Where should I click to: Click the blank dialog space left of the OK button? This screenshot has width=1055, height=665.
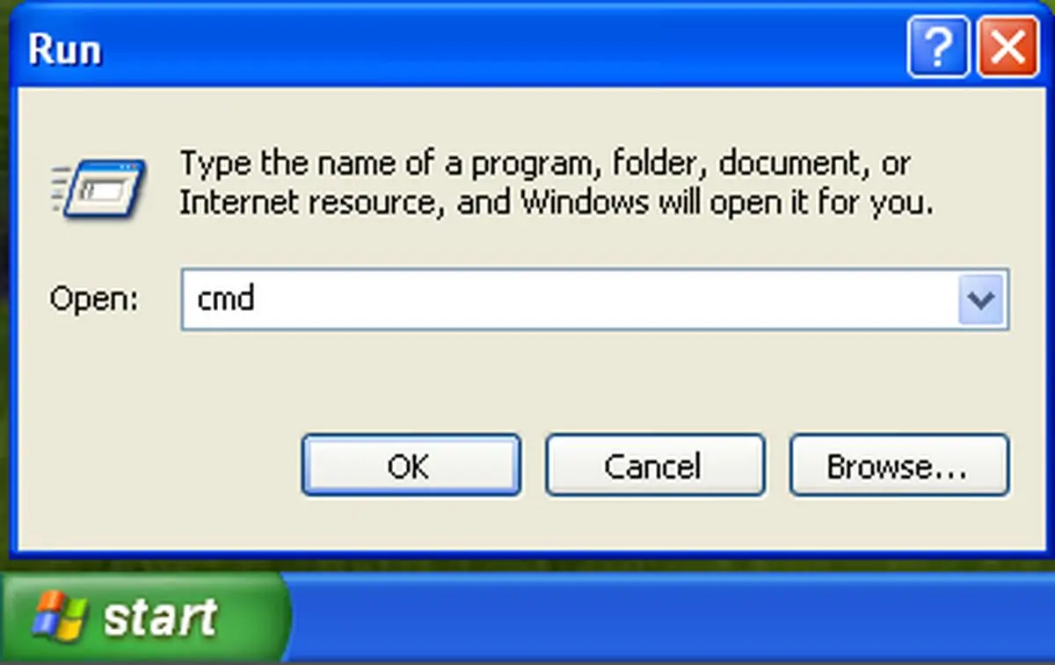click(158, 466)
